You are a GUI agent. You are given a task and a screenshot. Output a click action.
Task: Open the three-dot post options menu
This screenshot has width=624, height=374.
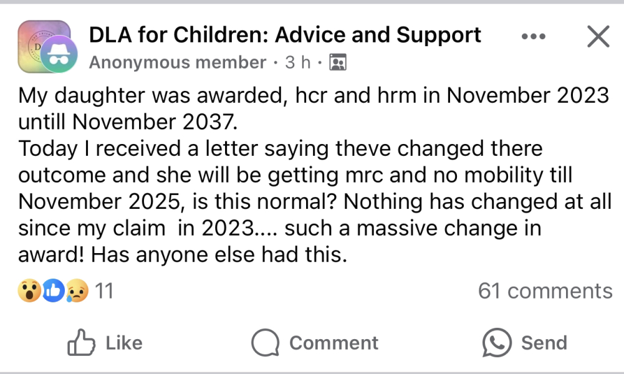(533, 37)
